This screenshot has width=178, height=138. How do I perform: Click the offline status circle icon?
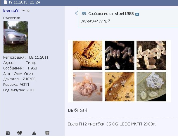pyautogui.click(x=28, y=11)
